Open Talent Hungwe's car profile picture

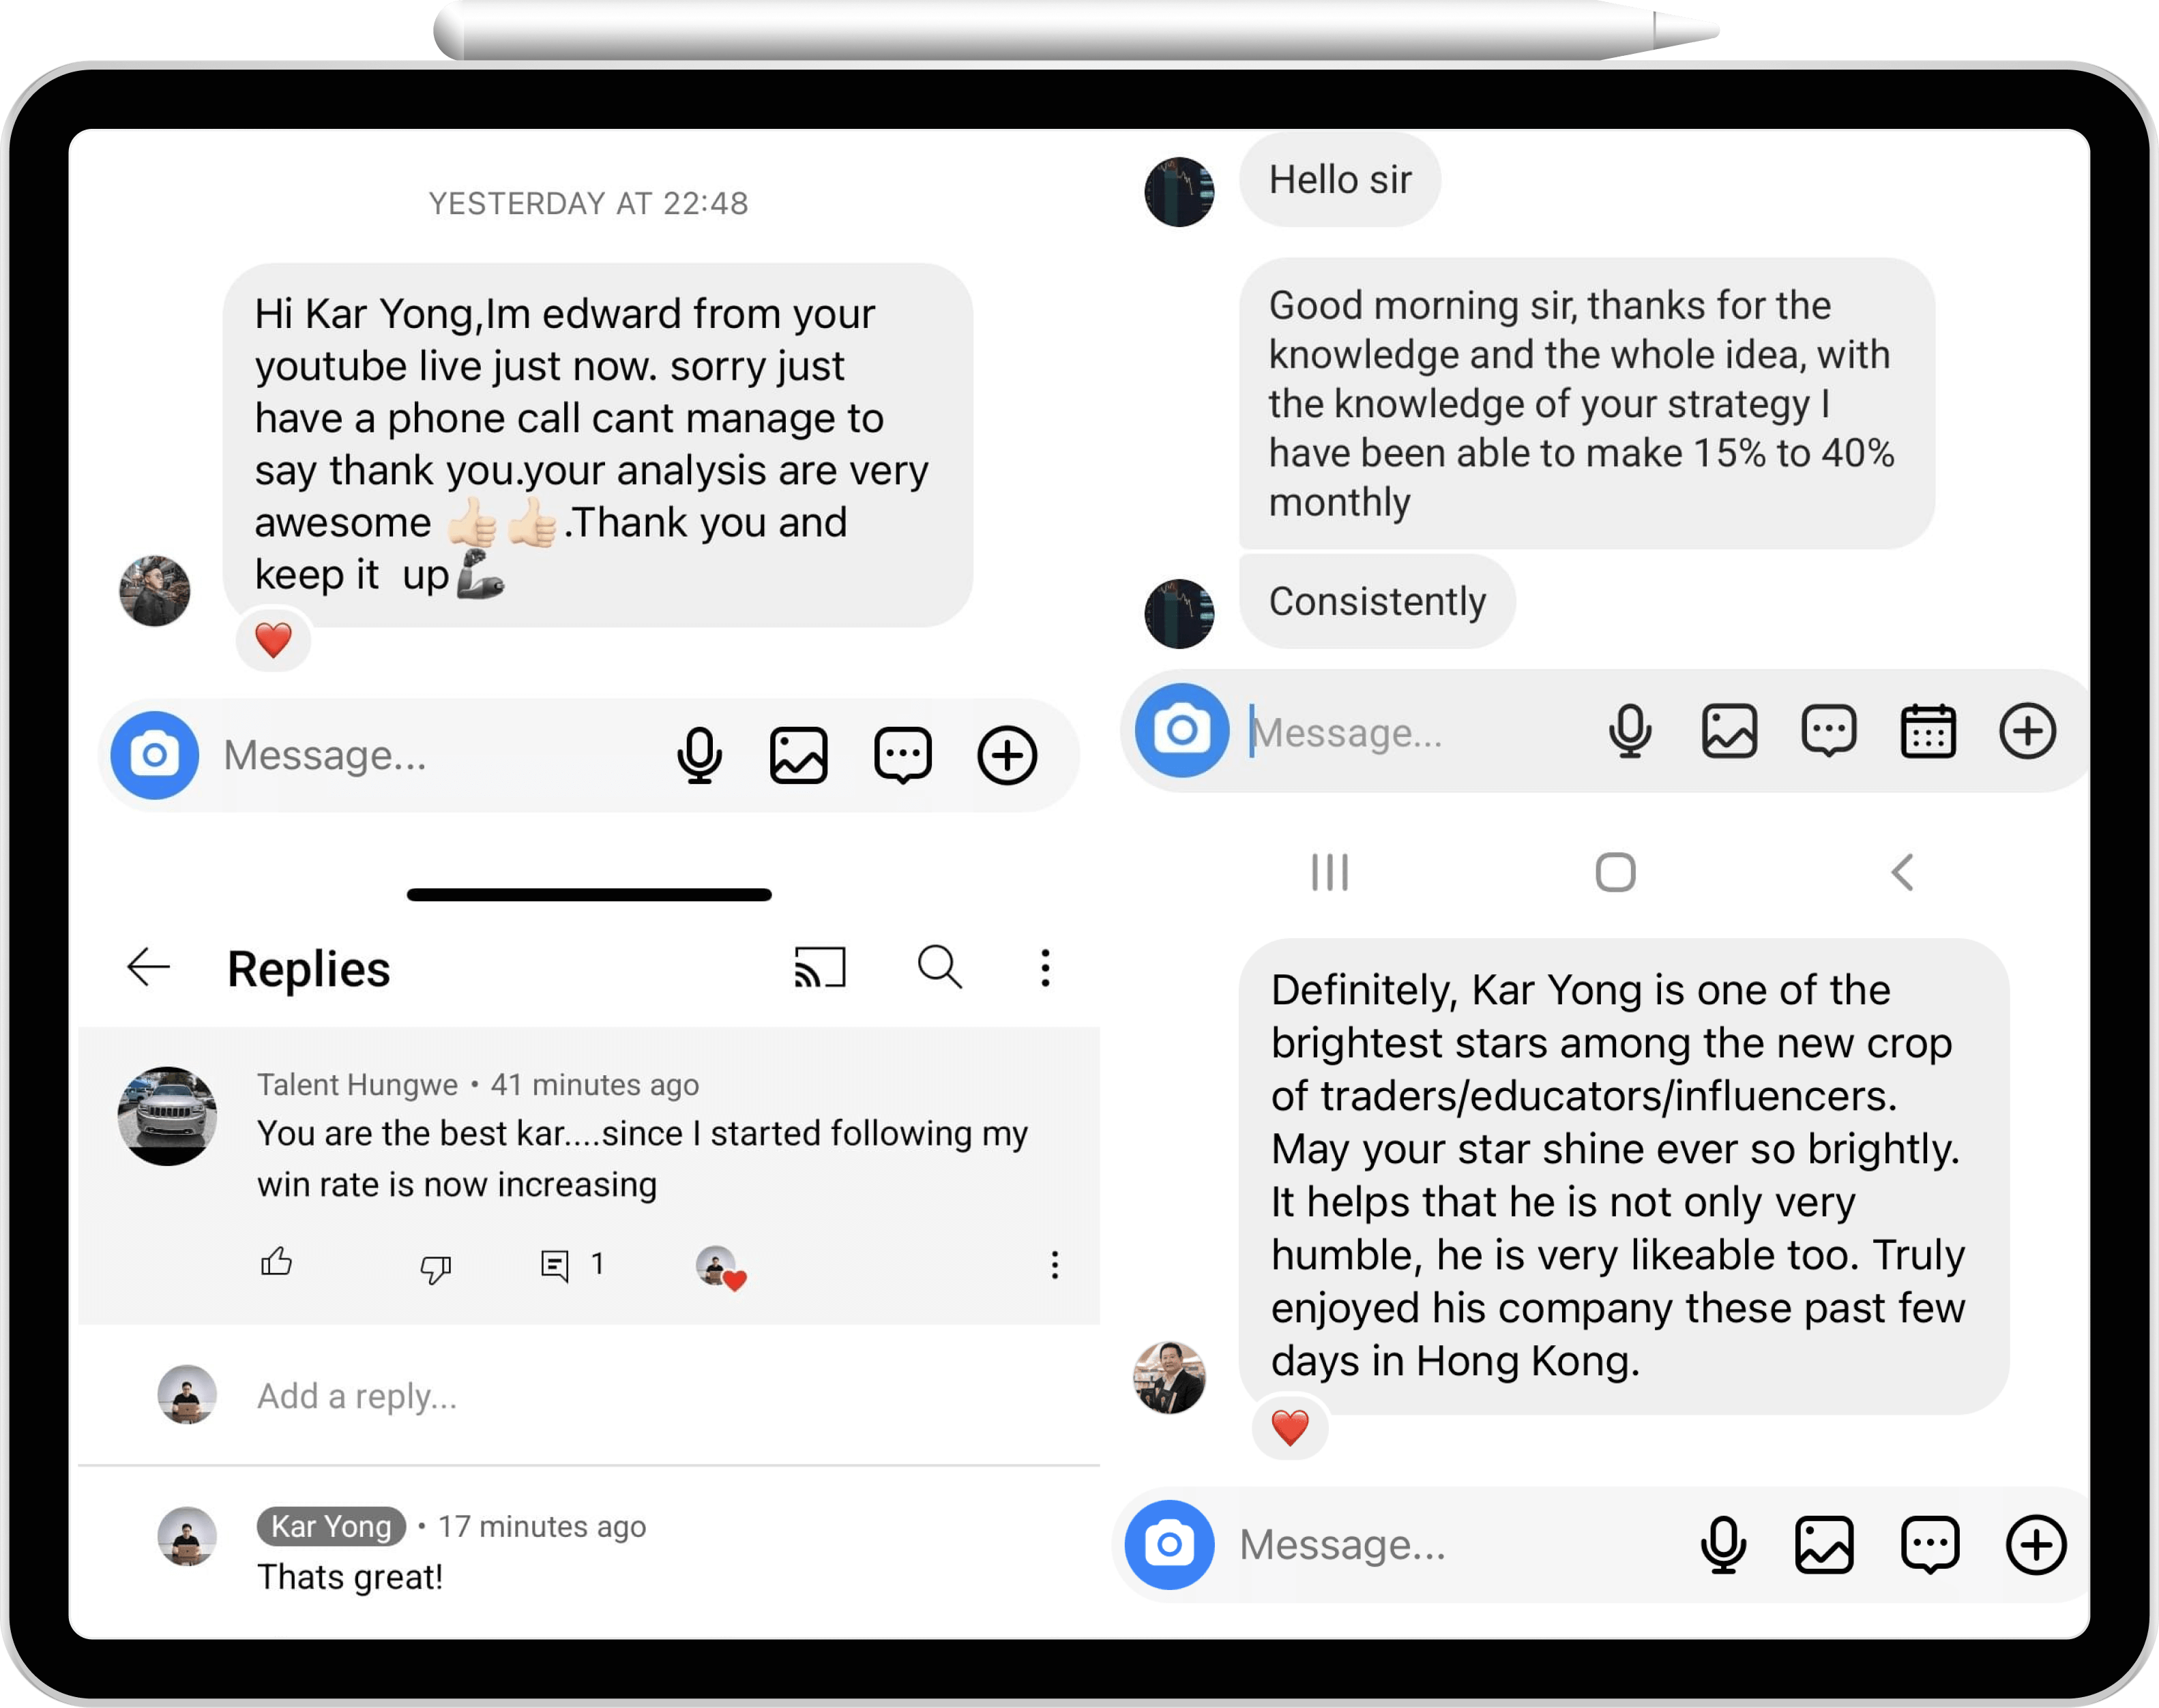pyautogui.click(x=167, y=1116)
